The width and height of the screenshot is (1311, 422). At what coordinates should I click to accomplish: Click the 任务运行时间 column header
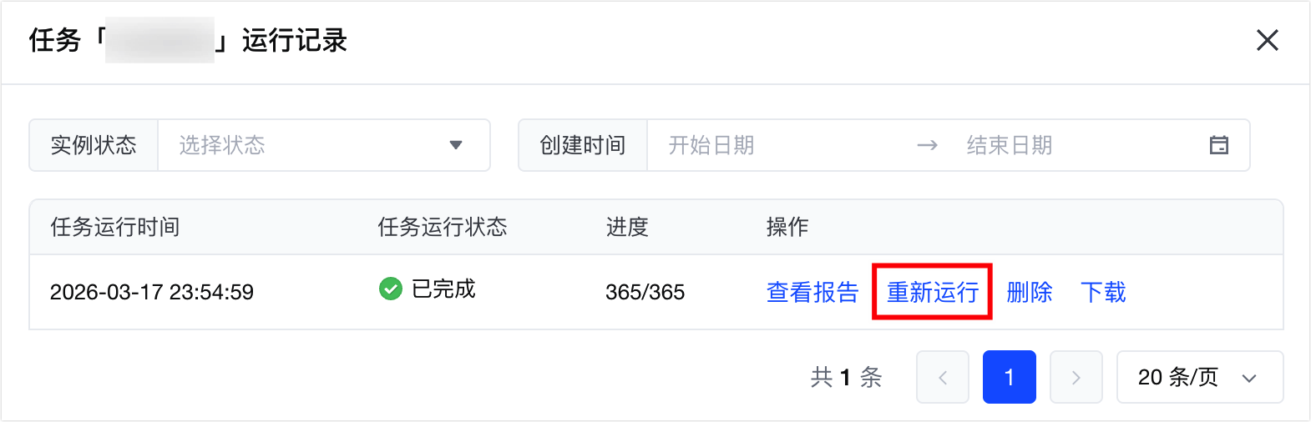(x=115, y=227)
